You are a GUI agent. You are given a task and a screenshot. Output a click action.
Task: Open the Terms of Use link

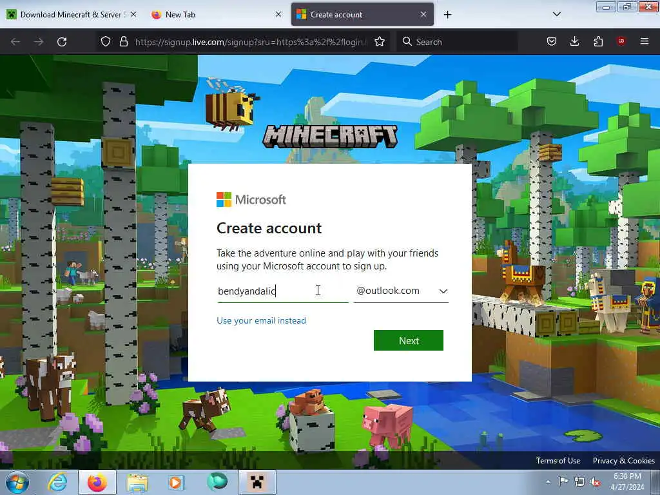click(558, 460)
